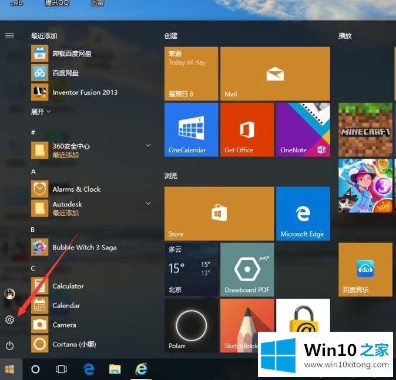The image size is (396, 380).
Task: Click the B letter index header
Action: [x=32, y=229]
